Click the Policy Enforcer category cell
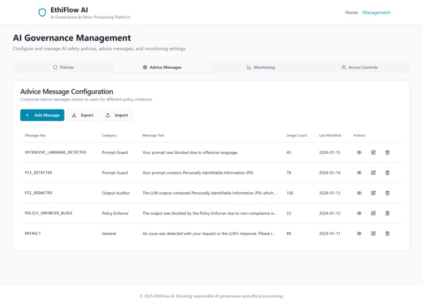Screen dimensions: 423x306 click(x=115, y=213)
